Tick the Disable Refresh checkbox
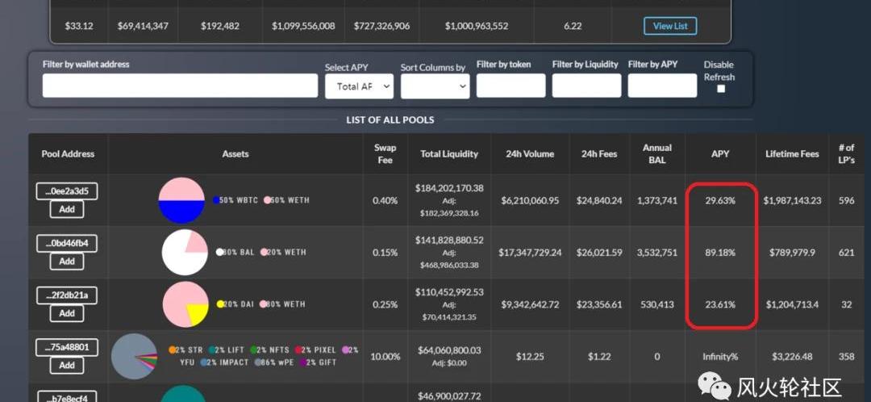Image resolution: width=871 pixels, height=402 pixels. pyautogui.click(x=721, y=89)
